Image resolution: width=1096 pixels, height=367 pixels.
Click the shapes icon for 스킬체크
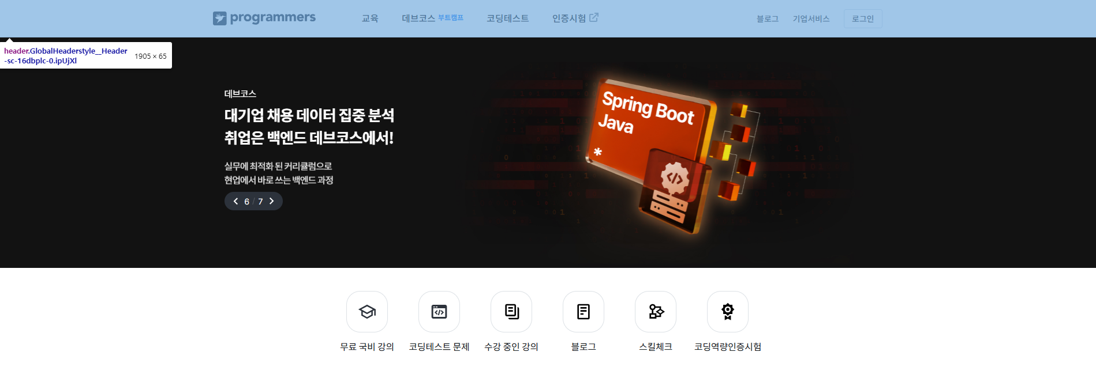coord(656,312)
